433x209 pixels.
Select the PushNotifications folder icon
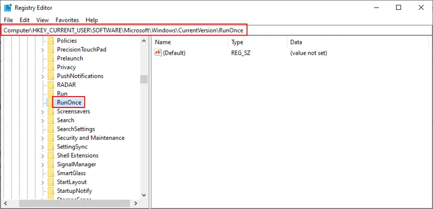(x=50, y=76)
